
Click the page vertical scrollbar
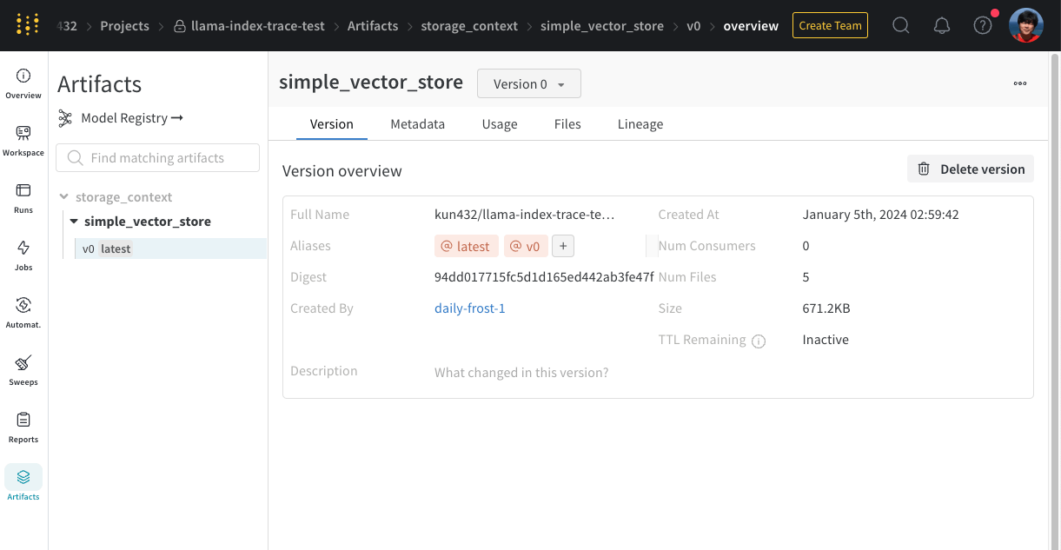point(1055,301)
